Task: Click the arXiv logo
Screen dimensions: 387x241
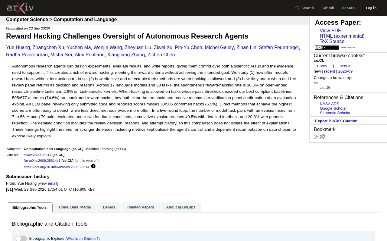Action: [20, 8]
